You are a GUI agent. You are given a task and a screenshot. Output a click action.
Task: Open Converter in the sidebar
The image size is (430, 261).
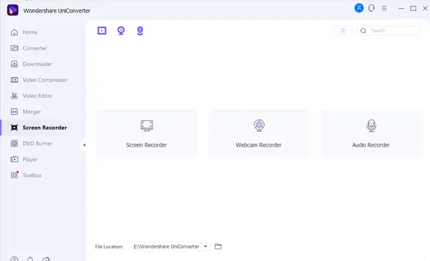pos(43,48)
